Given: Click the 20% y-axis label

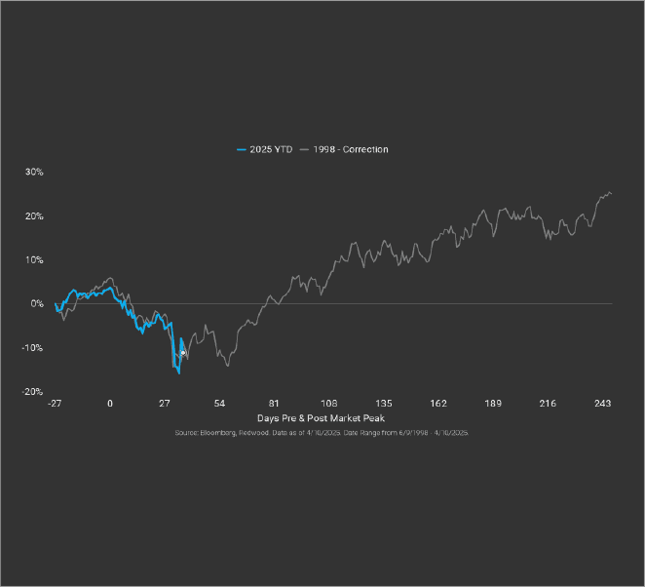Looking at the screenshot, I should click(x=34, y=215).
